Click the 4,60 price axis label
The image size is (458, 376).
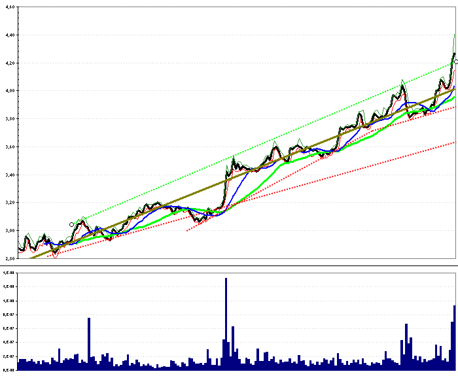tap(10, 7)
